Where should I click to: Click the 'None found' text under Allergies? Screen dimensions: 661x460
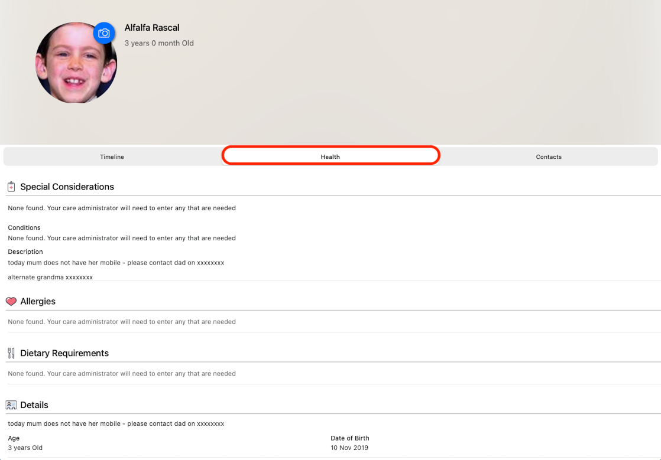tap(122, 322)
